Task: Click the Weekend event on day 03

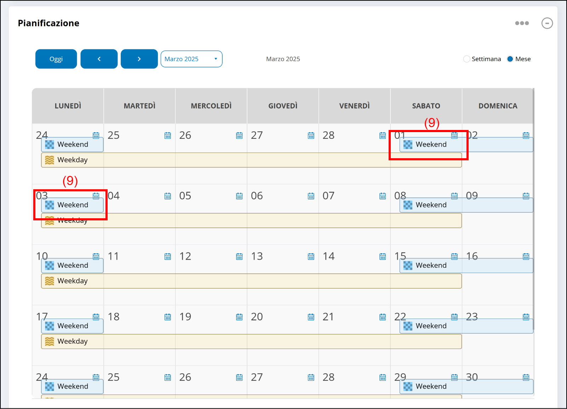Action: (x=73, y=205)
